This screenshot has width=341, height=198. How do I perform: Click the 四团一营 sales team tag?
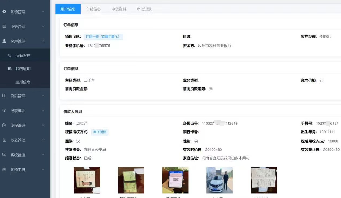pos(103,37)
